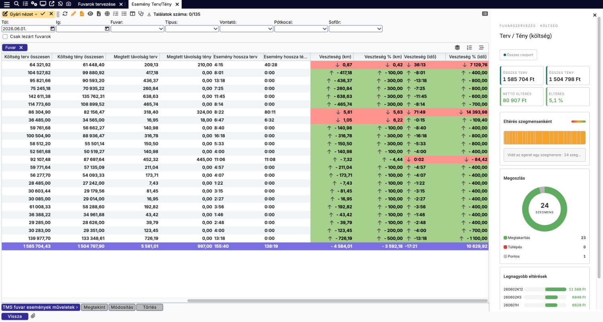Click the Összes Terv 1 585 704 Ft card

point(521,76)
